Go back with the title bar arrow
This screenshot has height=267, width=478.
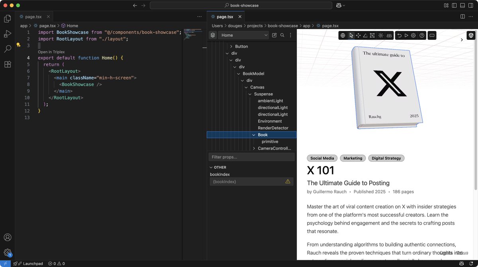tap(135, 5)
